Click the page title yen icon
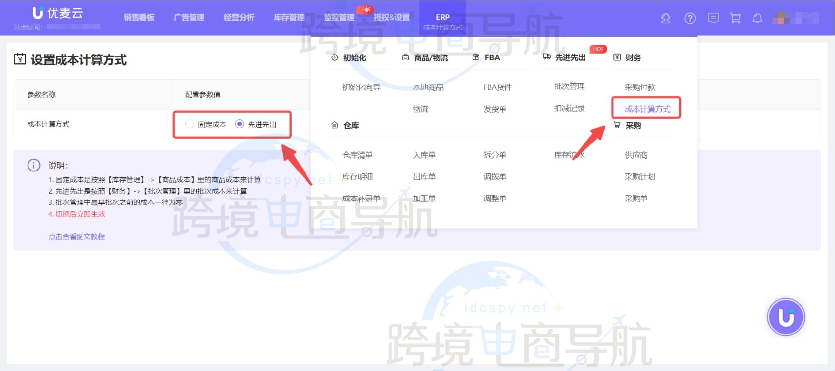Viewport: 835px width, 371px height. click(x=20, y=59)
